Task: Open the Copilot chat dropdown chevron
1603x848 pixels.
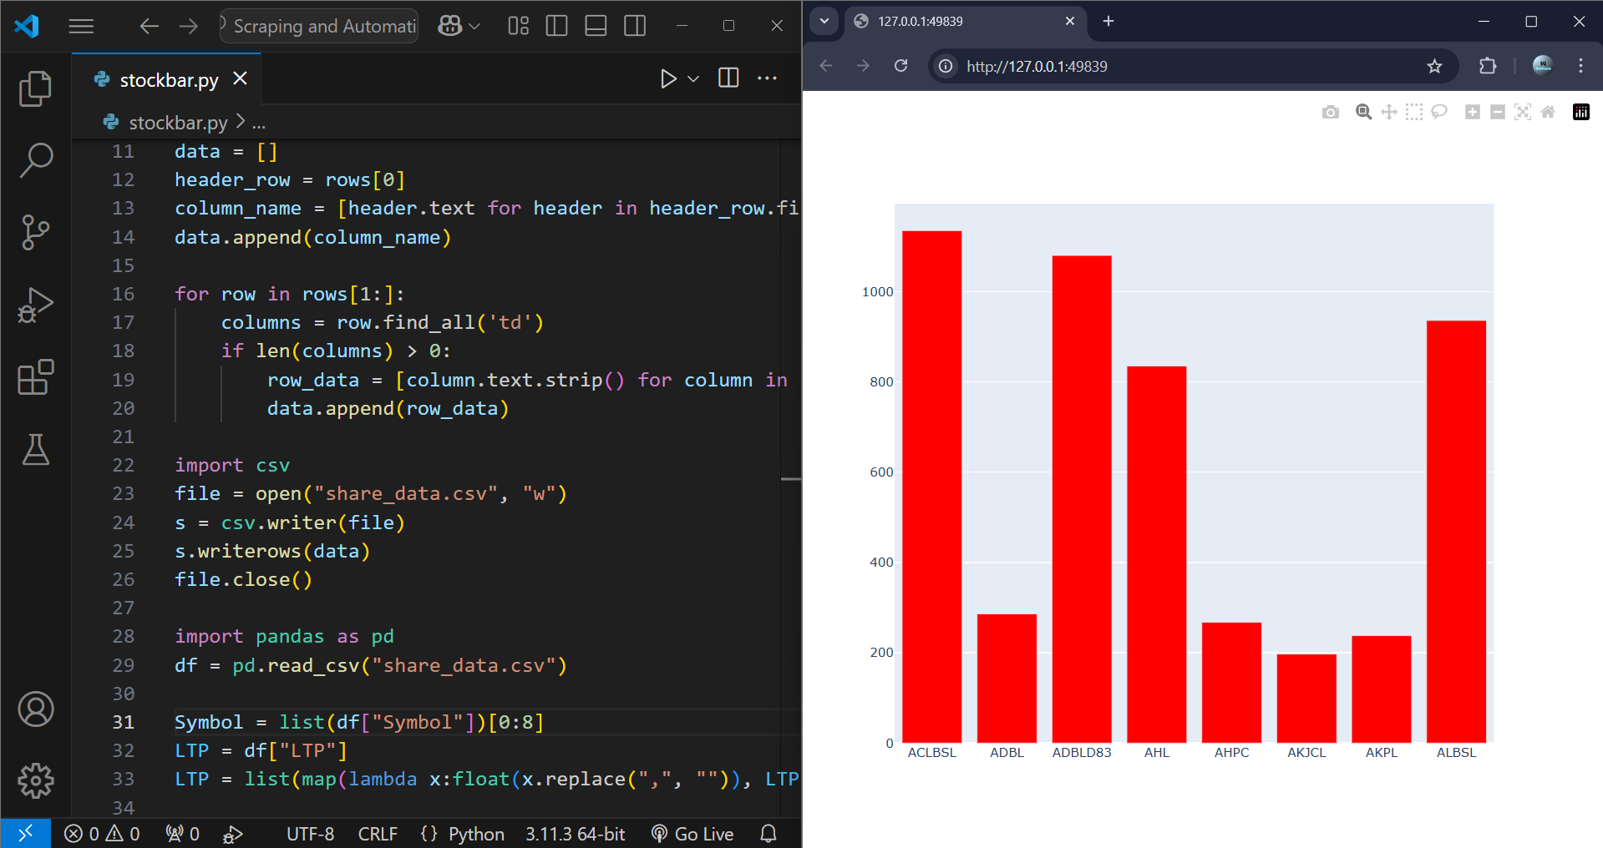Action: tap(474, 26)
